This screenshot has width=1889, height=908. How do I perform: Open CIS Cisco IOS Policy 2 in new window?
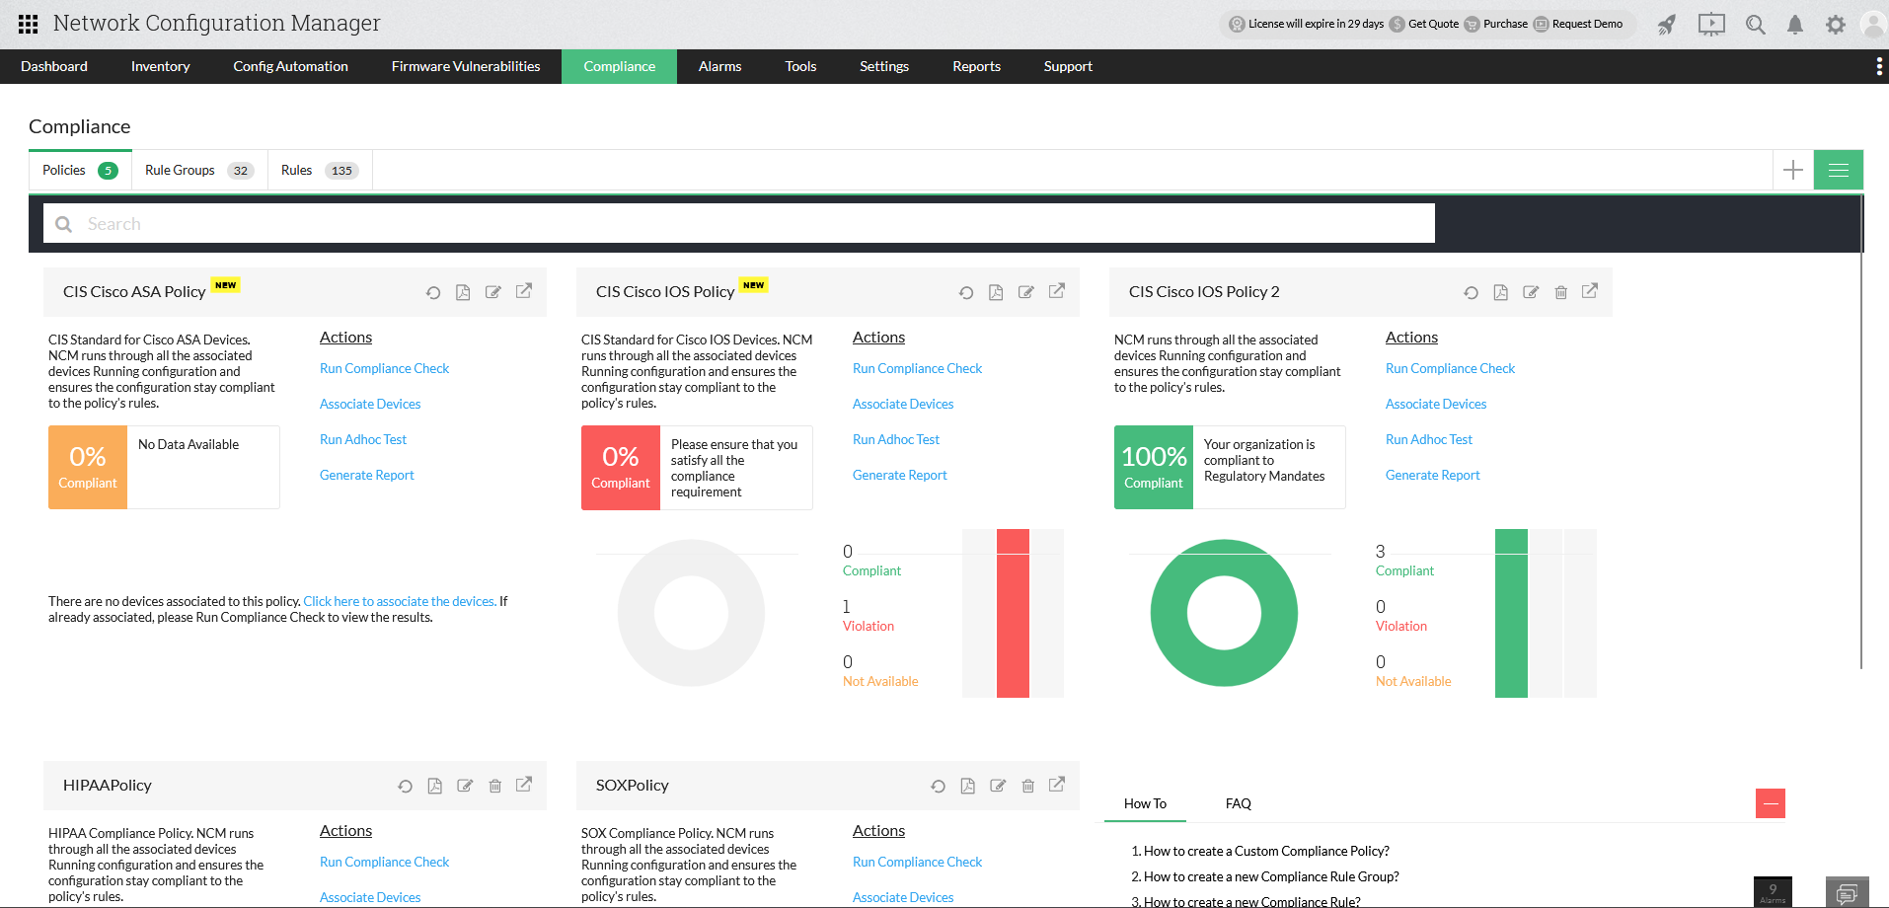click(1590, 291)
